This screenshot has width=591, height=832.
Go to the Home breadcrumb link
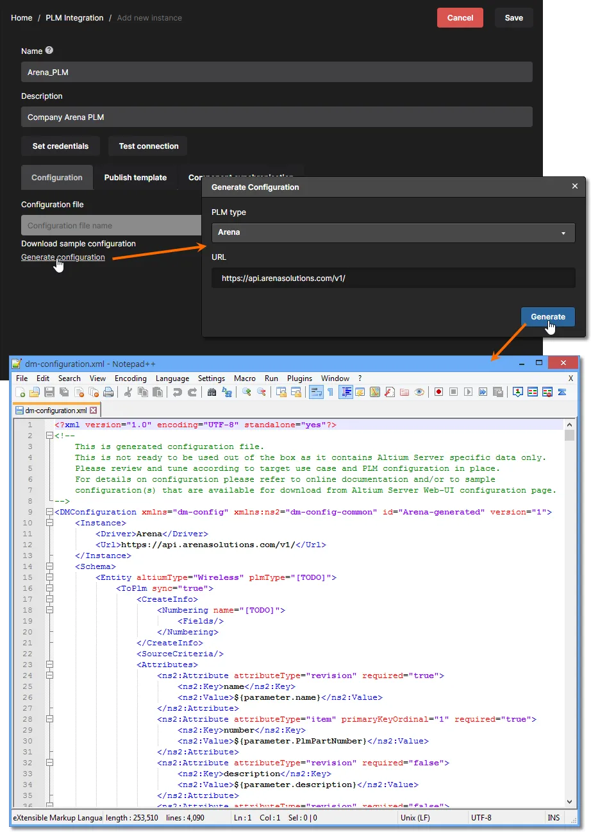[22, 18]
